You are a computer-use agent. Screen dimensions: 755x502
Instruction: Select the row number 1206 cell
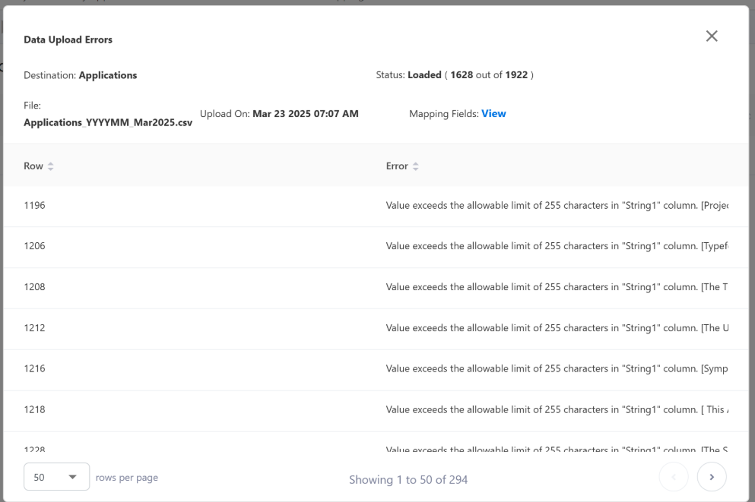(35, 247)
